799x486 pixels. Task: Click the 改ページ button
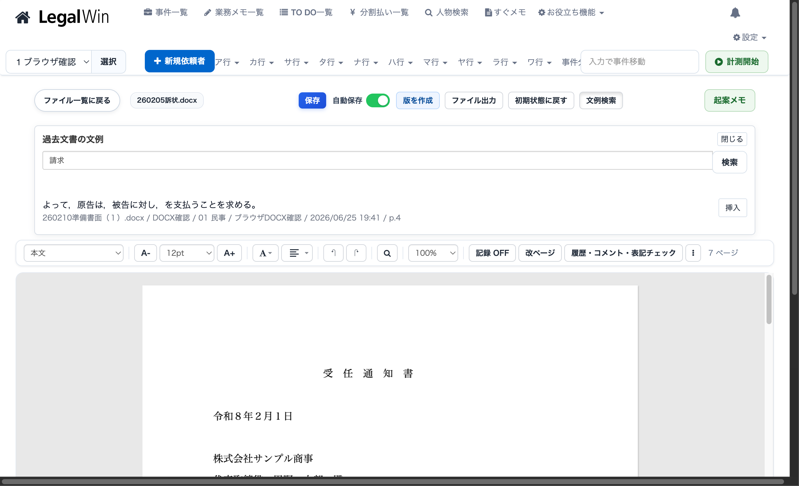click(x=540, y=253)
